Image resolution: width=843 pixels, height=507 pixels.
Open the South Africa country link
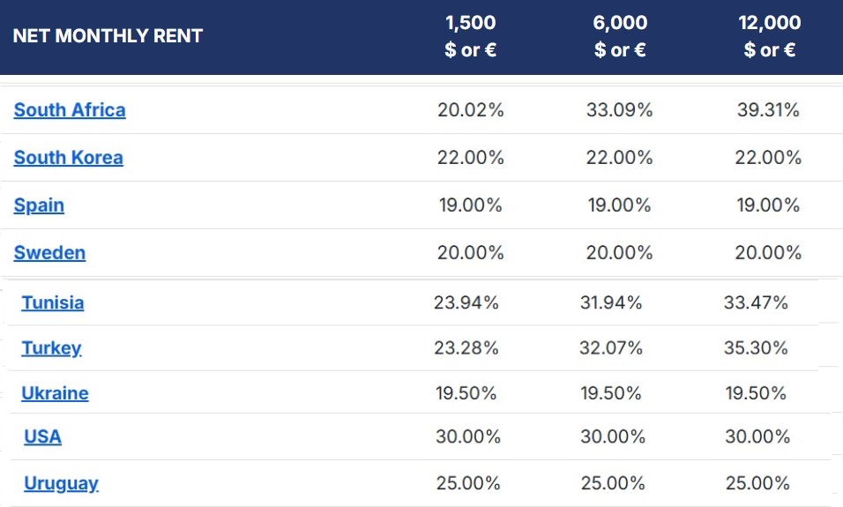(70, 110)
